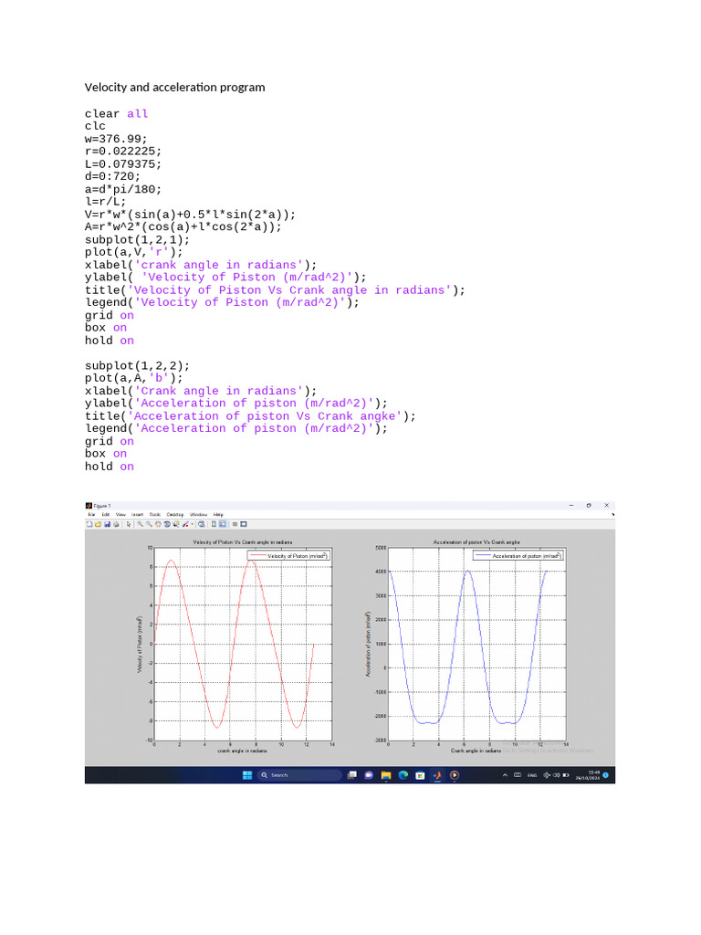Click the code line 'w=376.99;'
701x935 pixels.
point(116,139)
